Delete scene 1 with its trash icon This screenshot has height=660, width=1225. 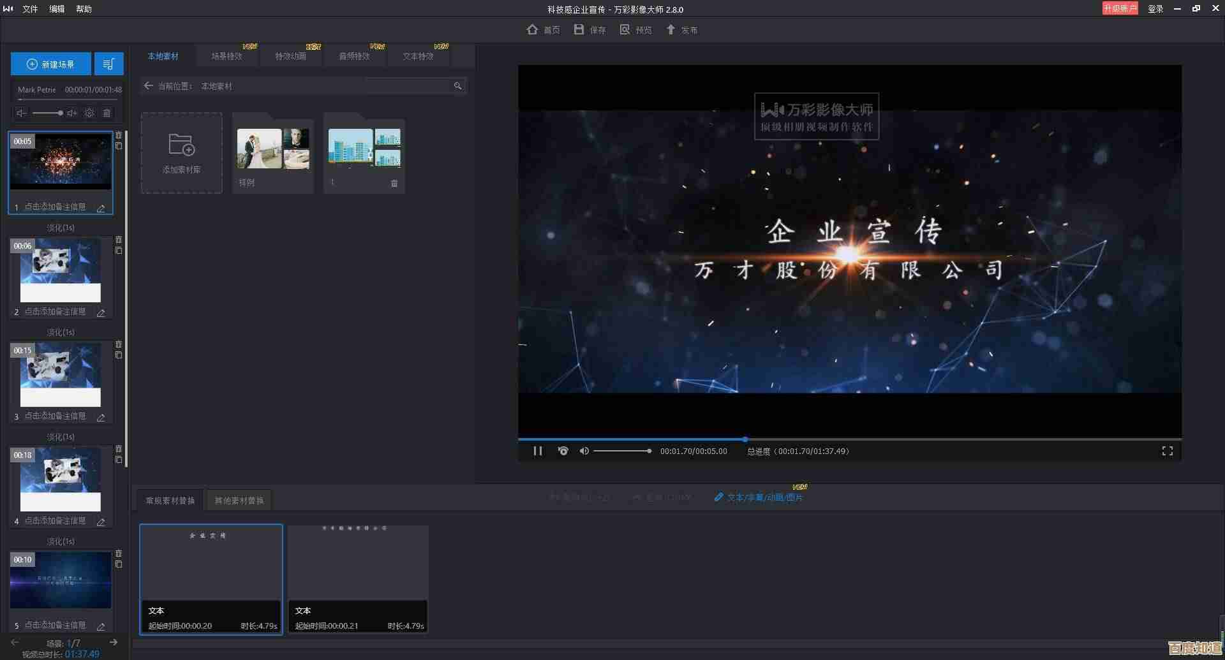(119, 135)
